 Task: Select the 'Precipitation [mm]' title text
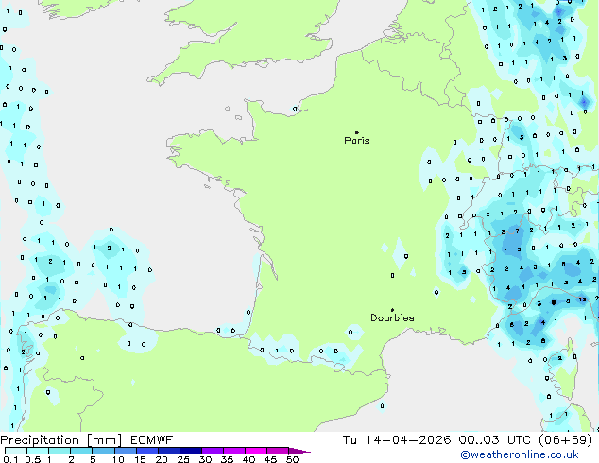[61, 440]
